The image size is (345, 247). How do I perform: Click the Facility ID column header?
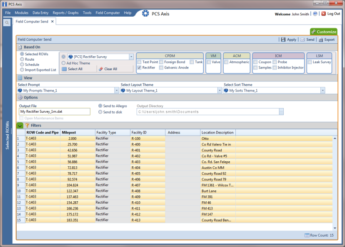(147, 132)
